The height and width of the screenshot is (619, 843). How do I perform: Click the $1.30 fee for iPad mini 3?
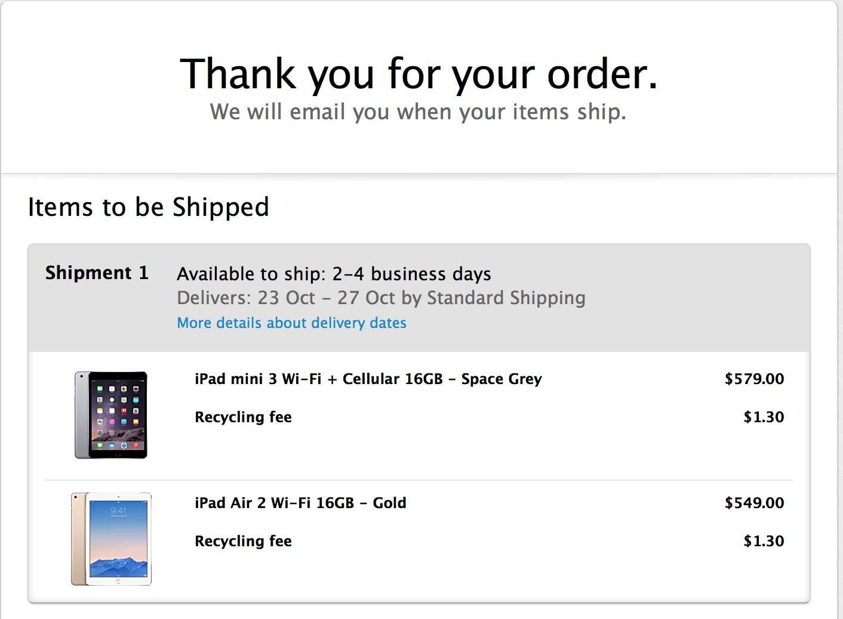(x=764, y=417)
